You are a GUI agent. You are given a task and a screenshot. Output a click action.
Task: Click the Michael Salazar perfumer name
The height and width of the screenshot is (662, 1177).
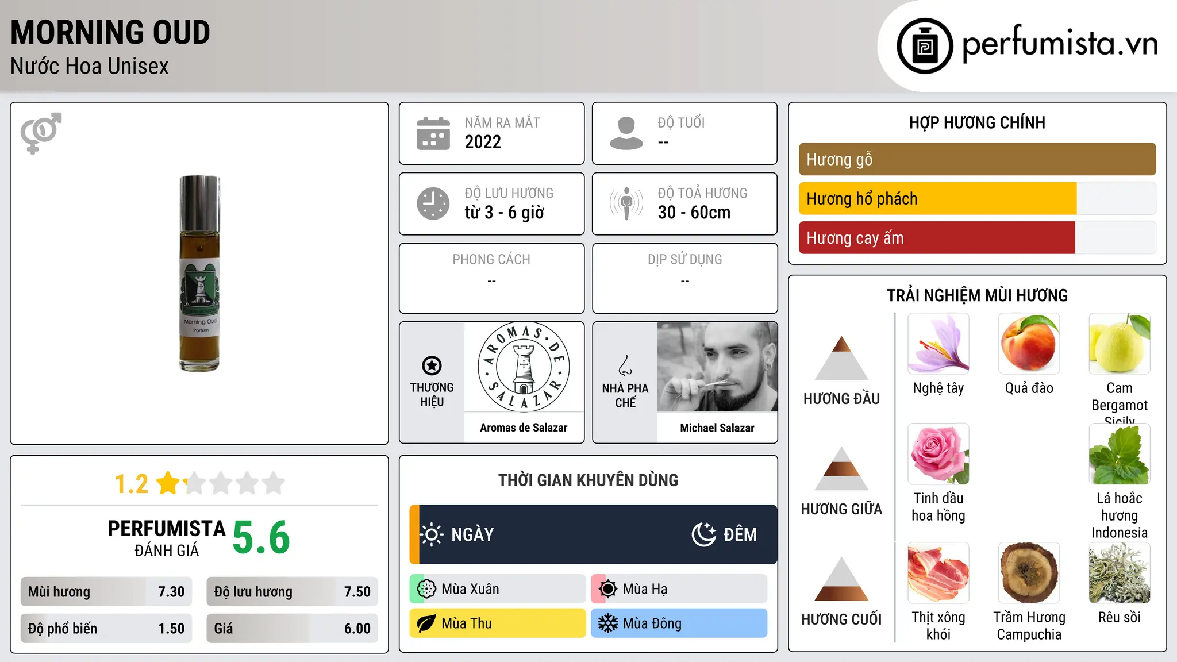coord(717,428)
